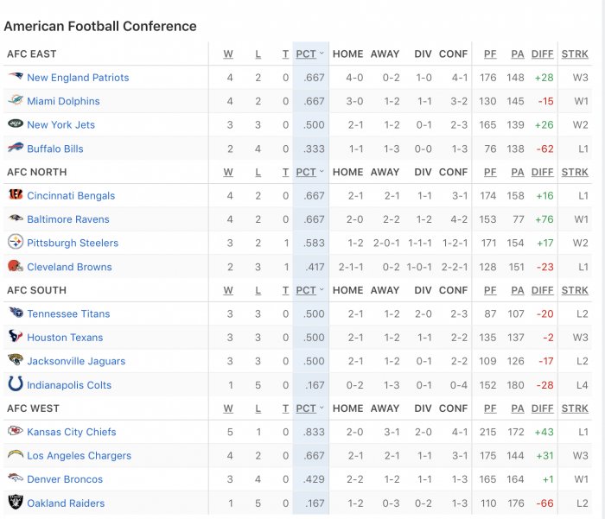Click the Buffalo Bills logo icon
Viewport: 605px width, 519px height.
pyautogui.click(x=16, y=148)
